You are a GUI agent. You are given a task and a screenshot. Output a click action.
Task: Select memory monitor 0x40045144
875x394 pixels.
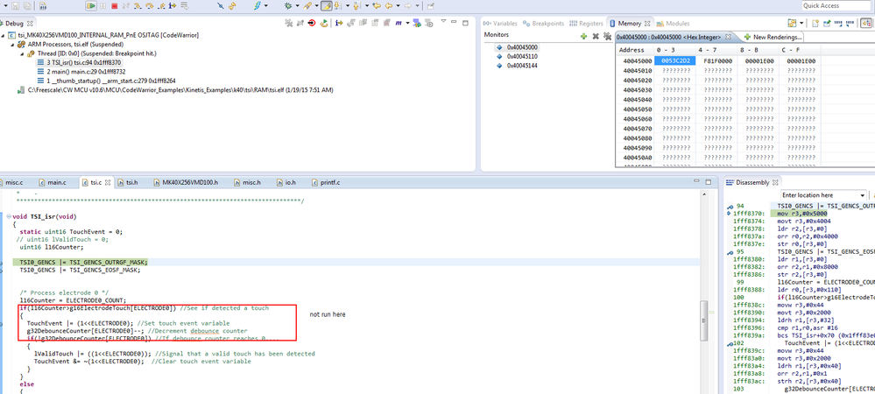[x=518, y=66]
